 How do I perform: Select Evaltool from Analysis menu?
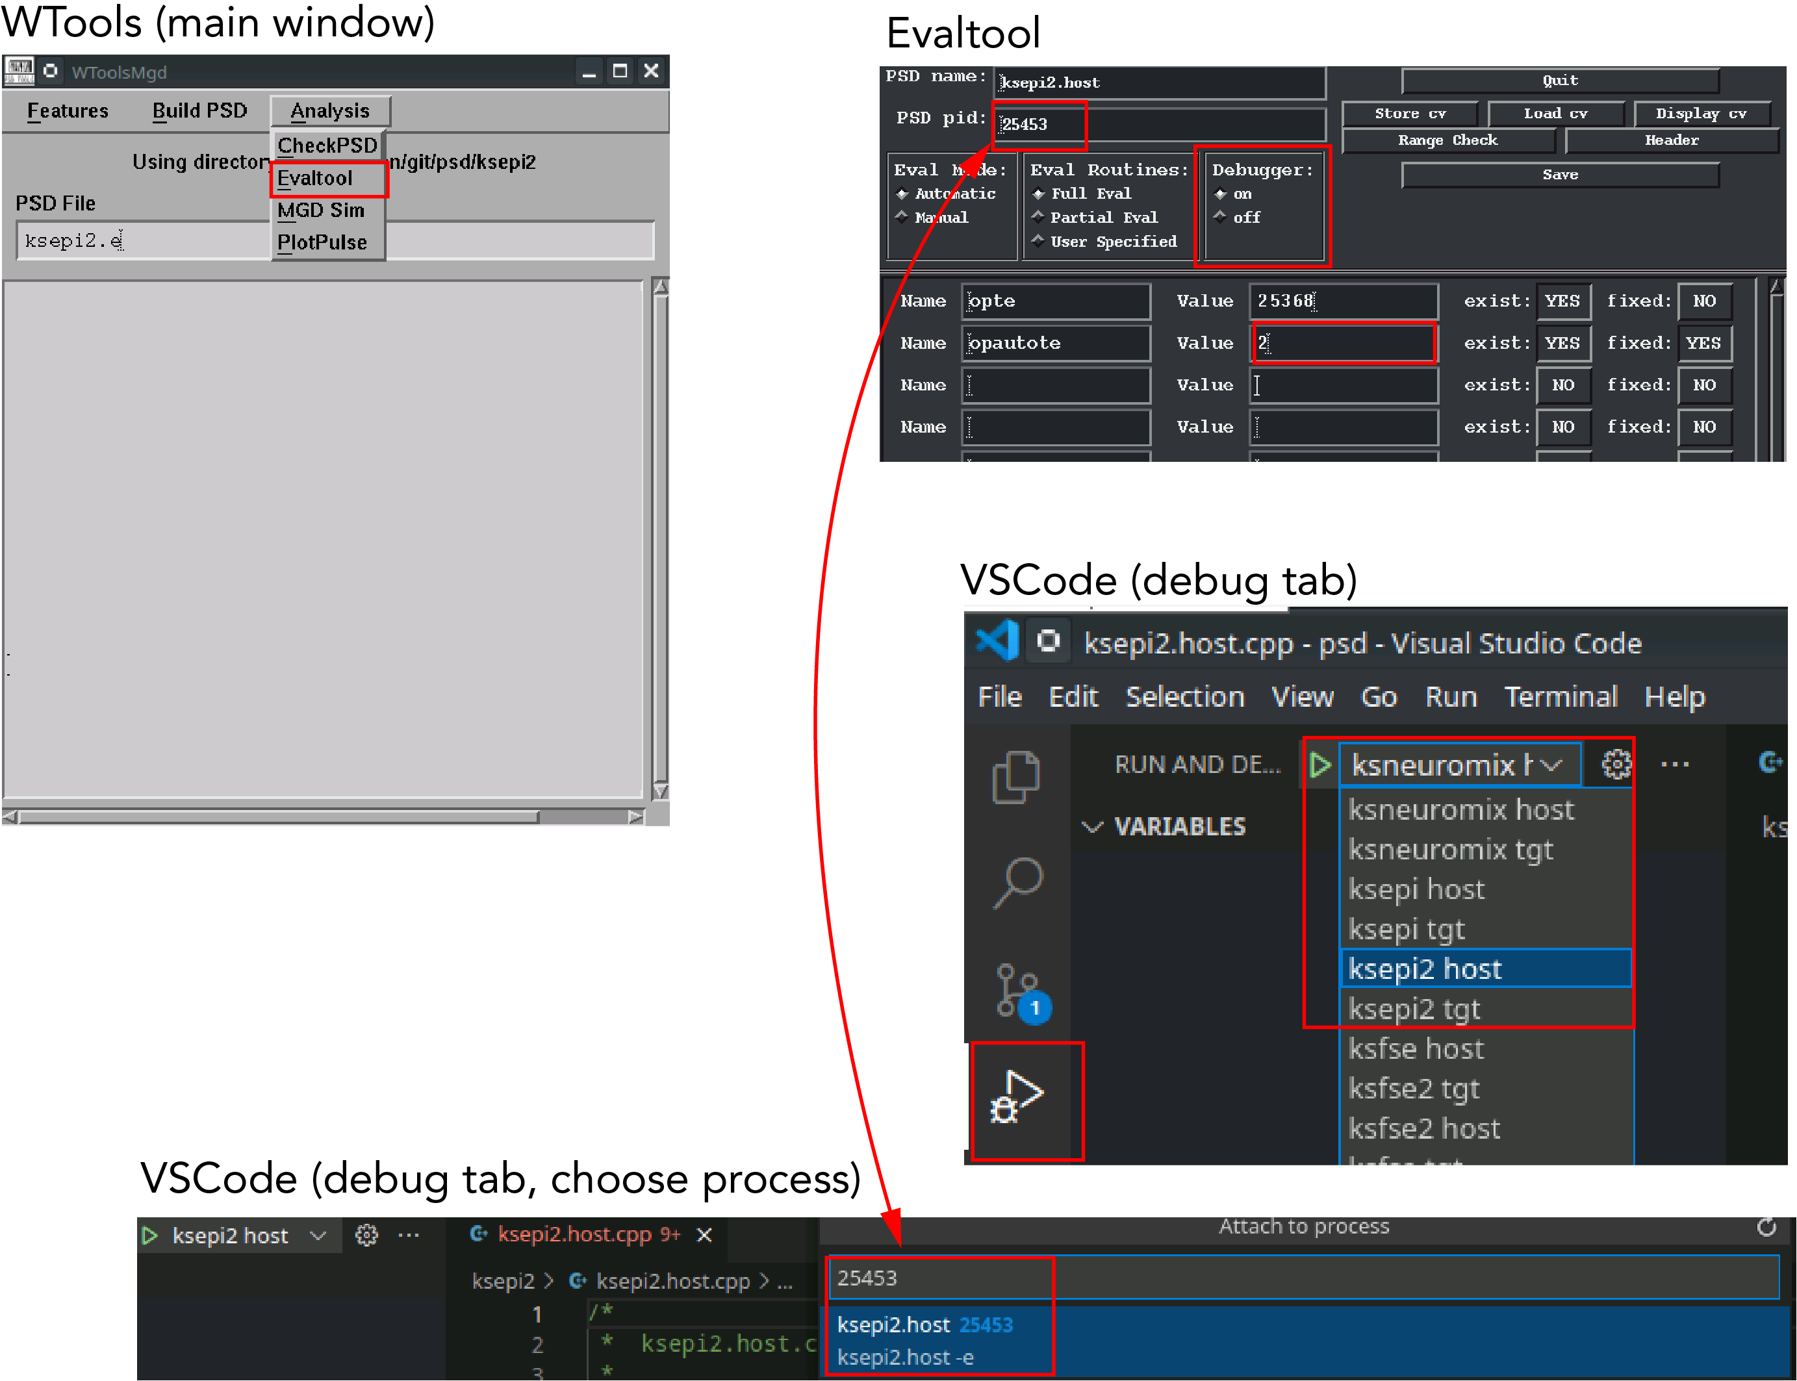click(x=328, y=179)
